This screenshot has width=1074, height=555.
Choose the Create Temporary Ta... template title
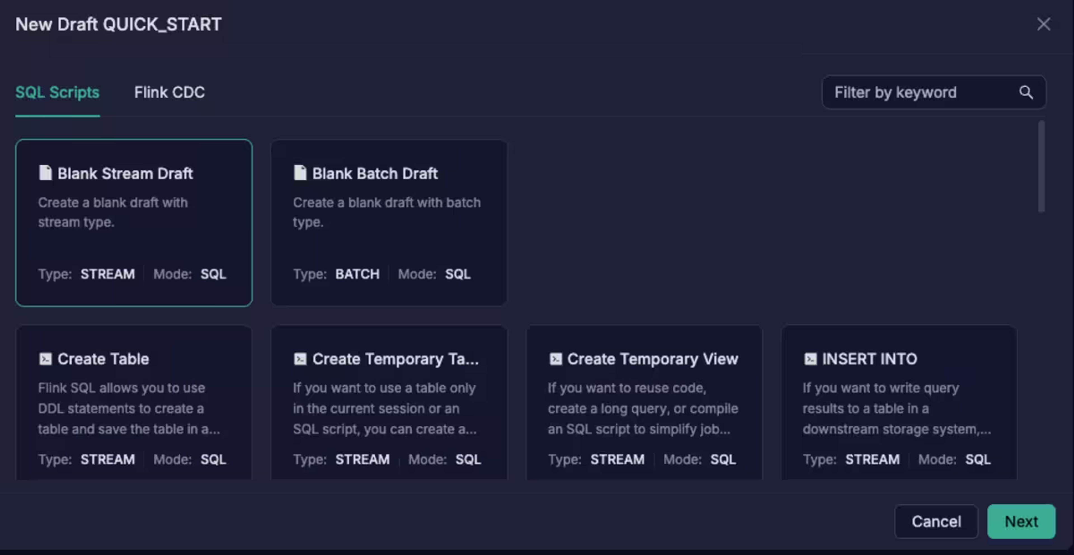[395, 359]
